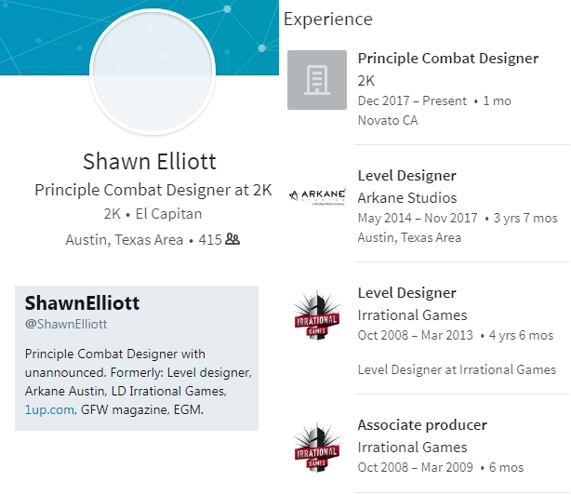Click the Novato CA location text
This screenshot has height=495, width=571.
click(388, 120)
